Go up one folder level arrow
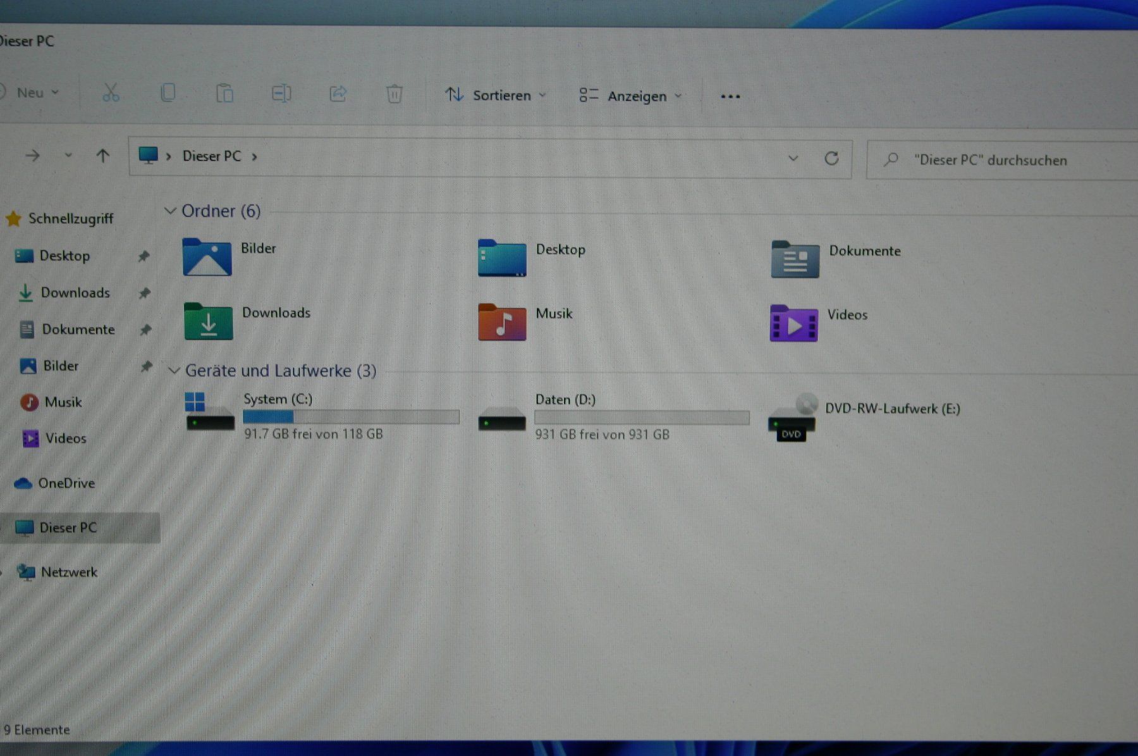This screenshot has height=756, width=1138. [x=102, y=156]
